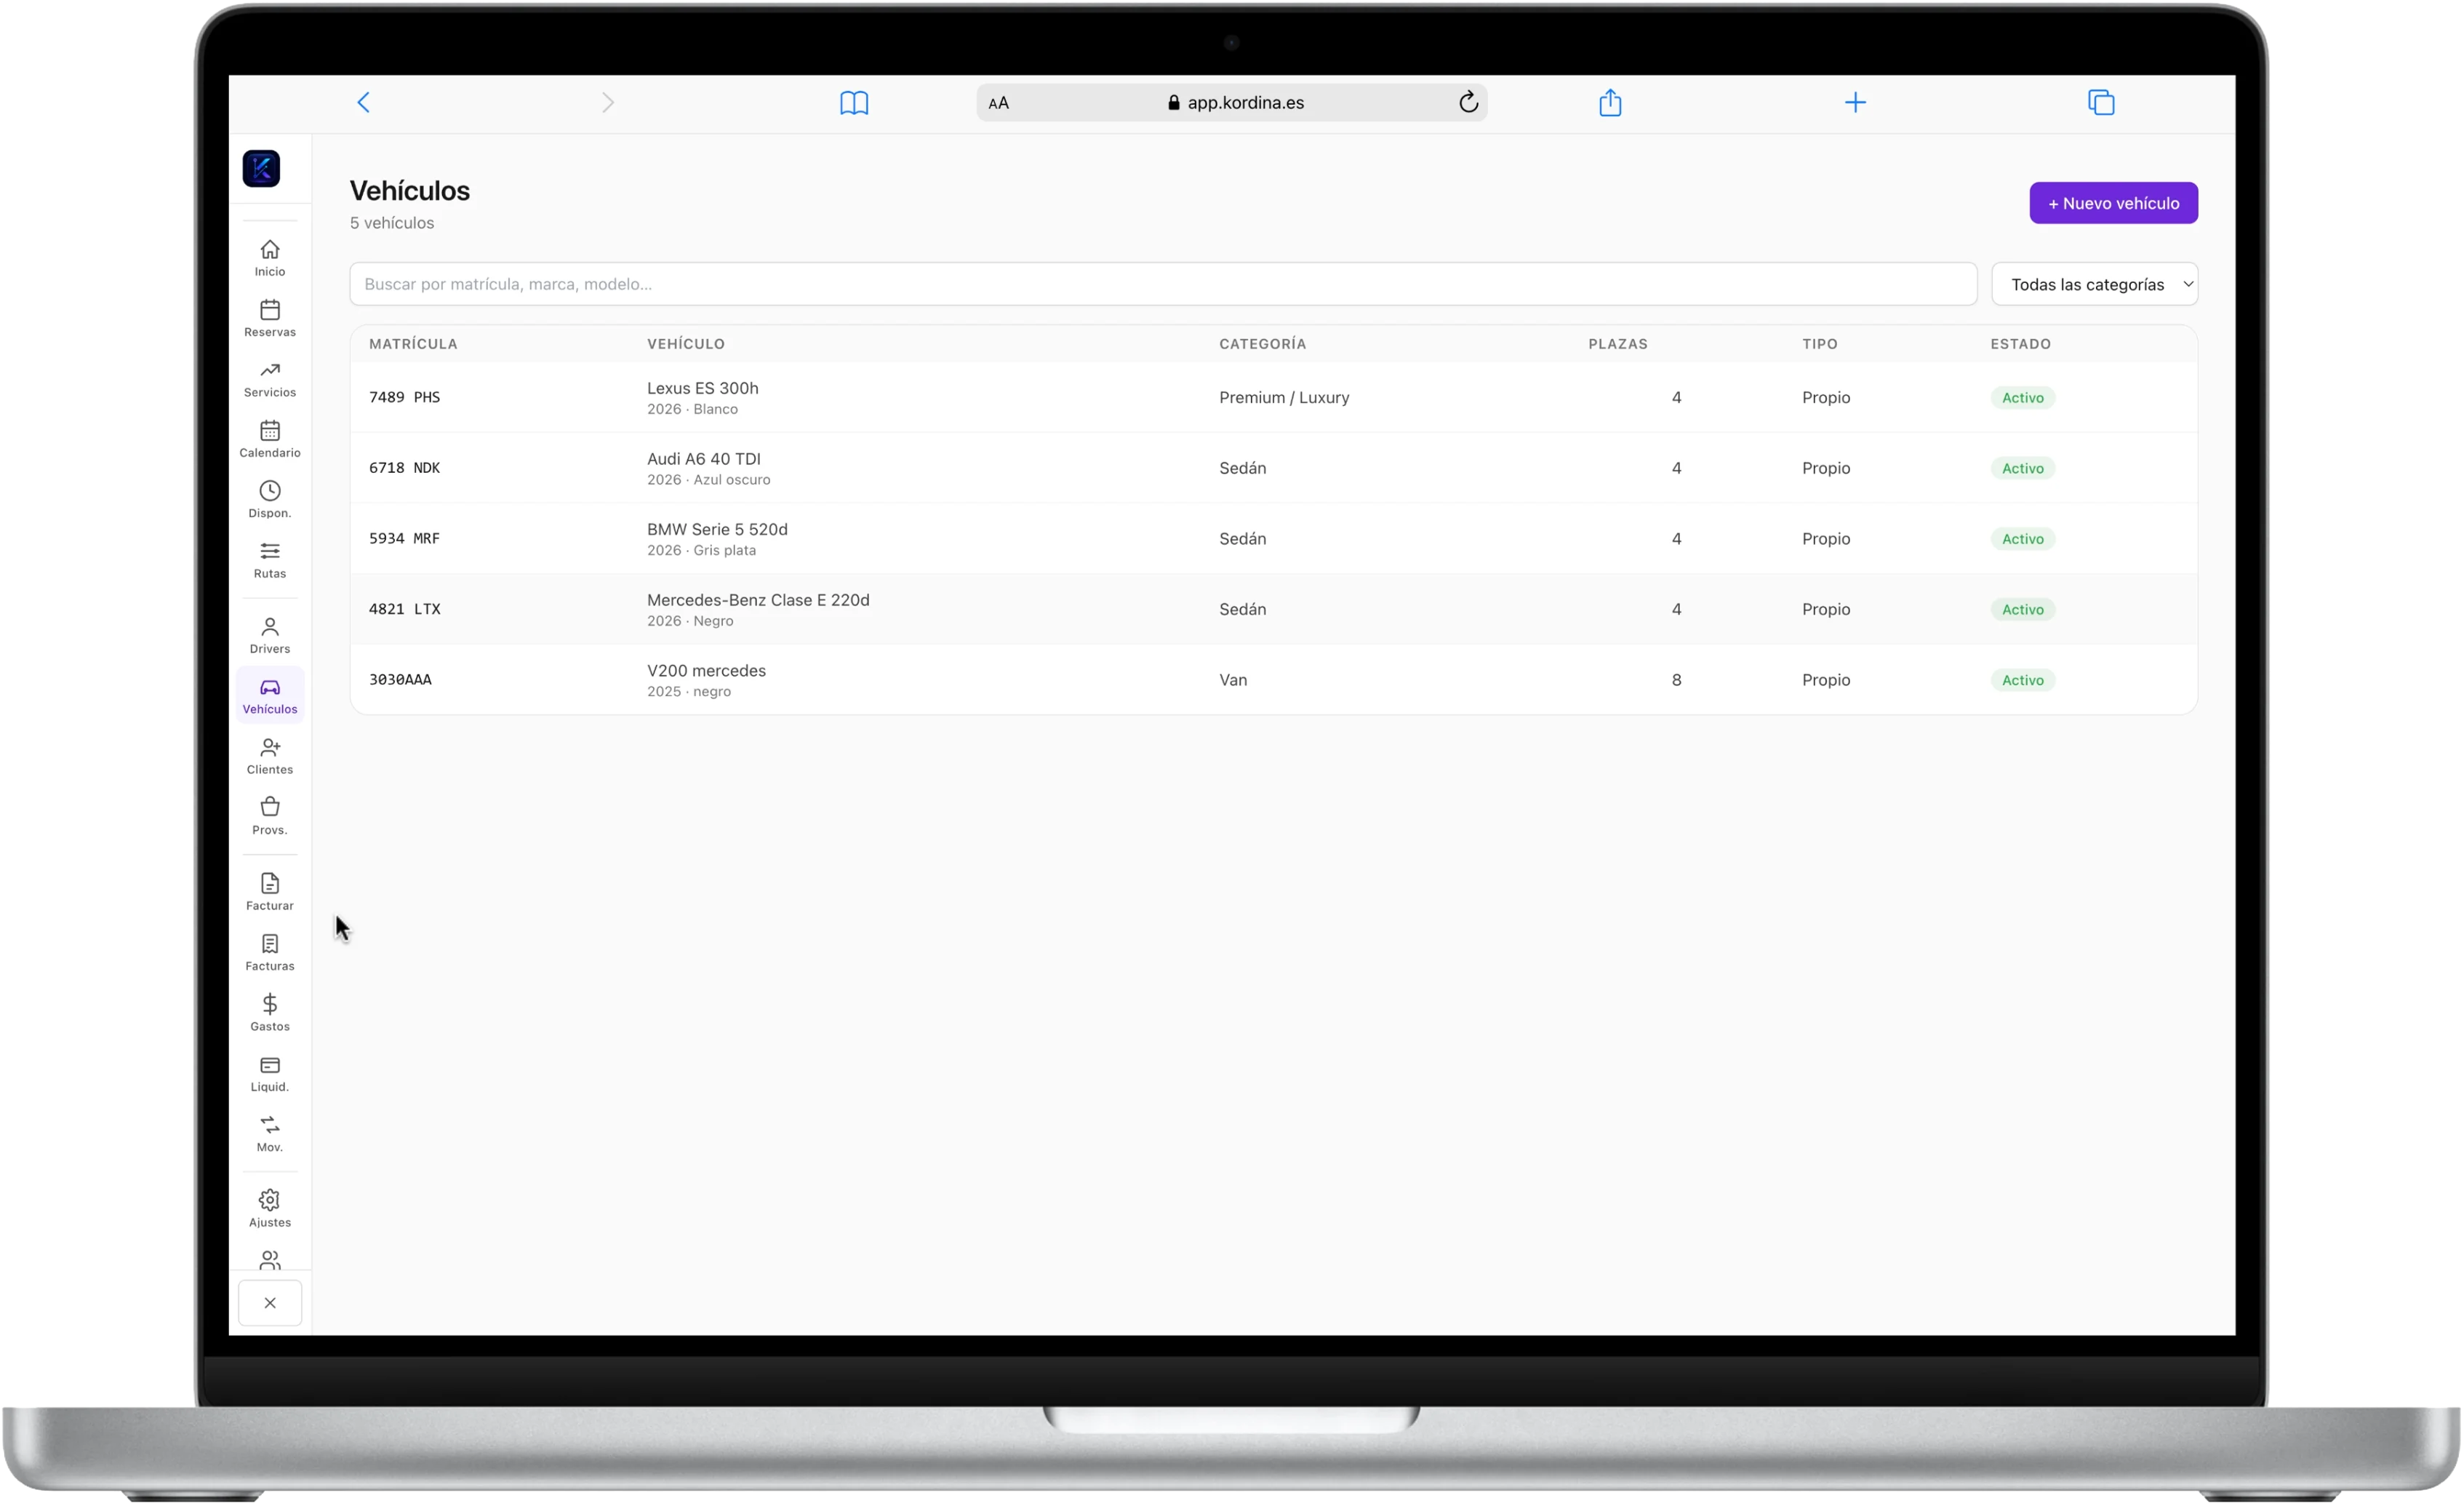The width and height of the screenshot is (2464, 1506).
Task: Click Activo badge of BMW row
Action: click(2022, 538)
